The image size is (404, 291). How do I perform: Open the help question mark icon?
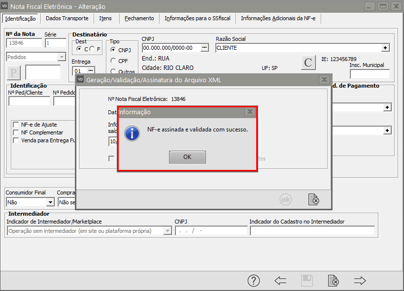(x=254, y=281)
